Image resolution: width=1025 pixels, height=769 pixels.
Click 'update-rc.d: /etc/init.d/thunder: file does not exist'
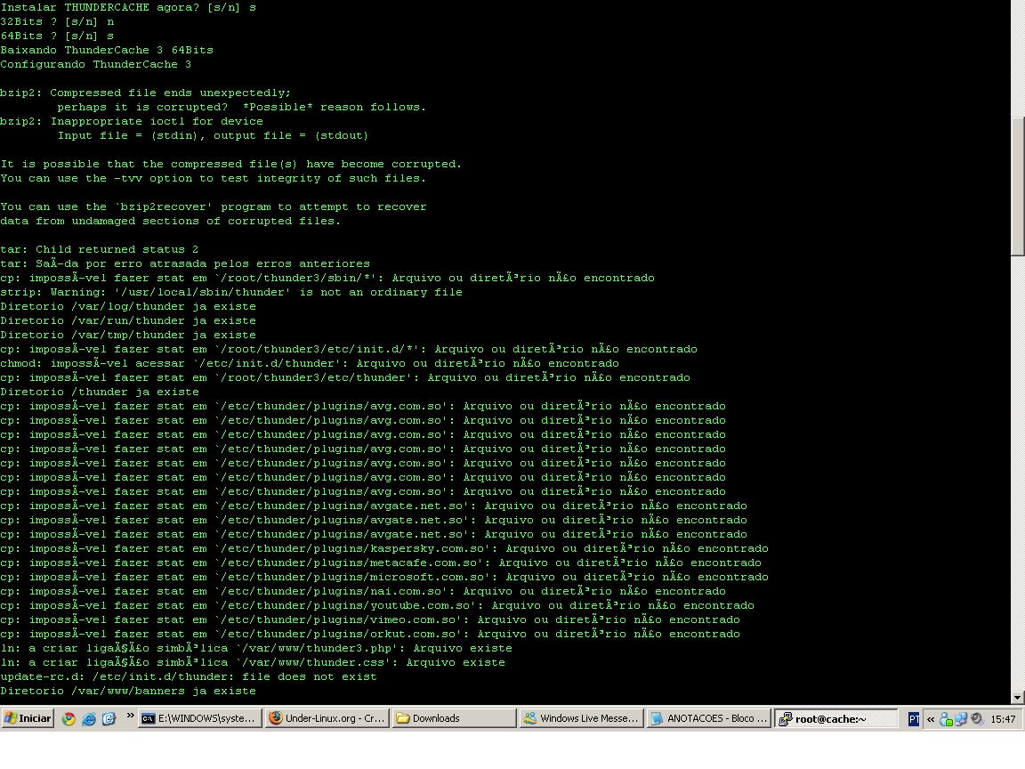(x=189, y=677)
